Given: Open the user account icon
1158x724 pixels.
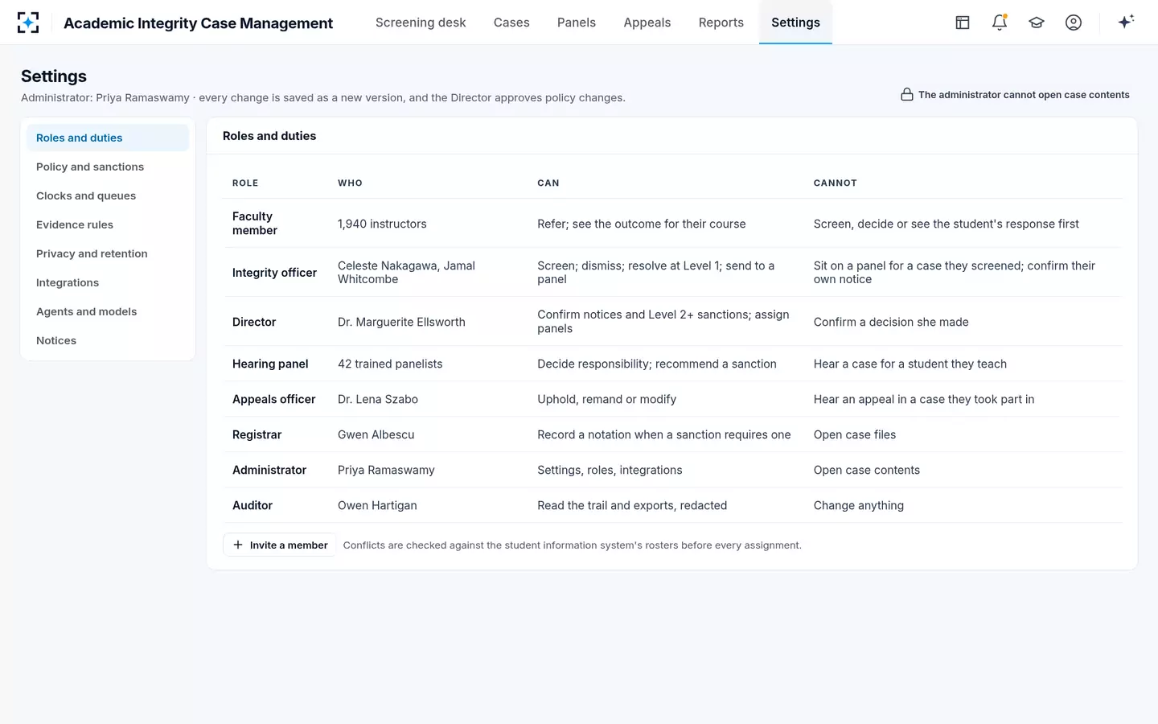Looking at the screenshot, I should click(1074, 23).
